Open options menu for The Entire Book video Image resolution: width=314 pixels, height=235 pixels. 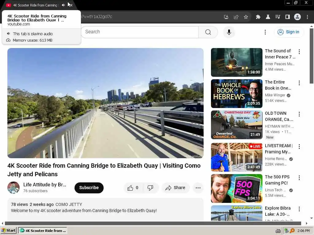[x=299, y=83]
